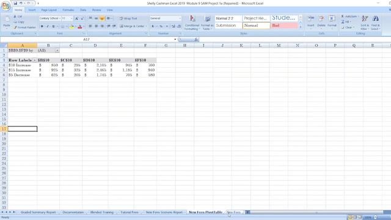Select the Tutorial Fees sheet tab
This screenshot has width=391, height=220.
click(130, 212)
